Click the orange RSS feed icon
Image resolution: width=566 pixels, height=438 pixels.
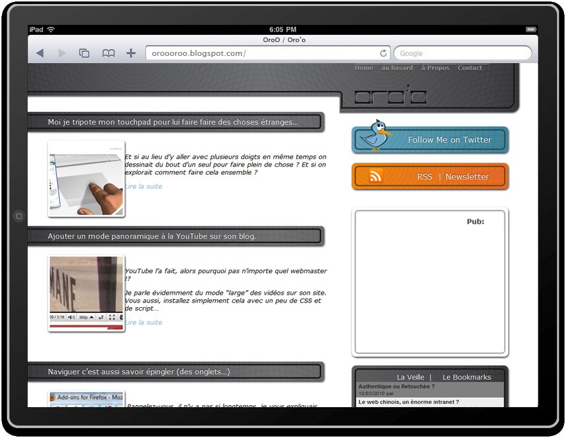click(x=375, y=176)
